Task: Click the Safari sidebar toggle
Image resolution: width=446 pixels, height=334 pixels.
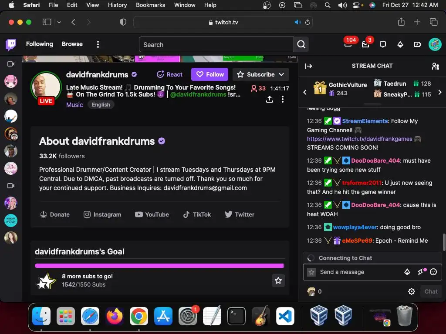Action: coord(47,22)
